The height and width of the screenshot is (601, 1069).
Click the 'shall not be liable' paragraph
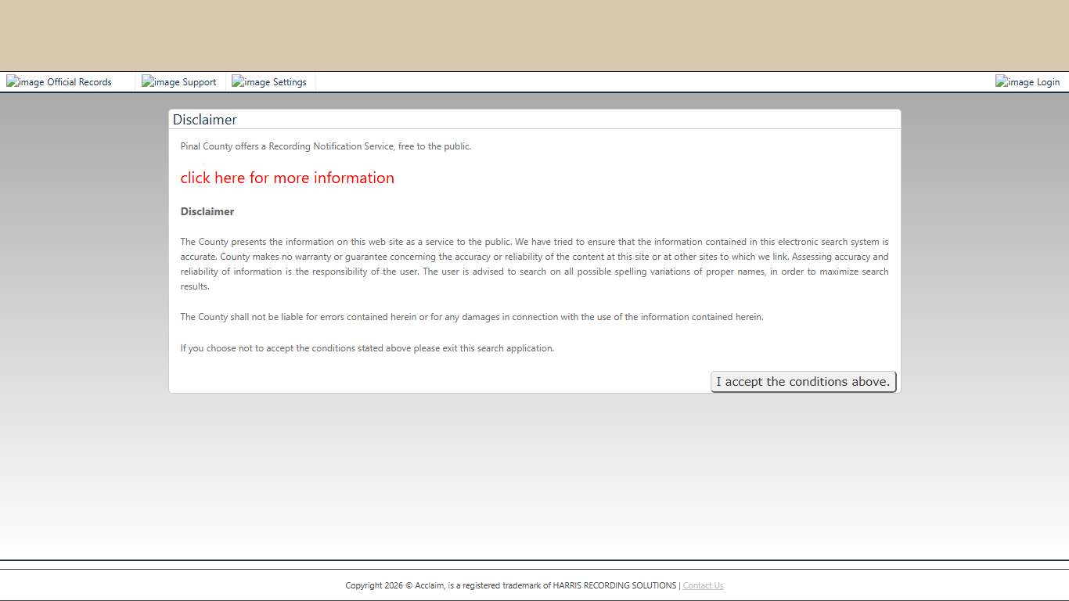tap(471, 317)
